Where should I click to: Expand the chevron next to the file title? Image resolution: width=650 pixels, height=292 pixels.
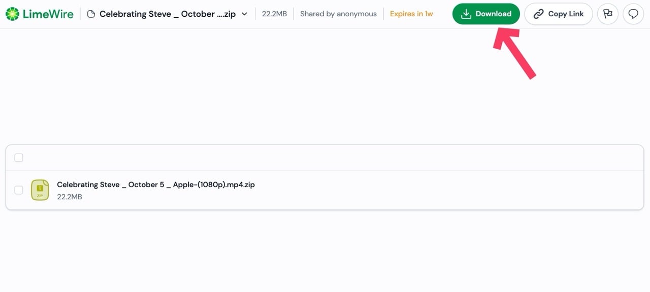(244, 14)
